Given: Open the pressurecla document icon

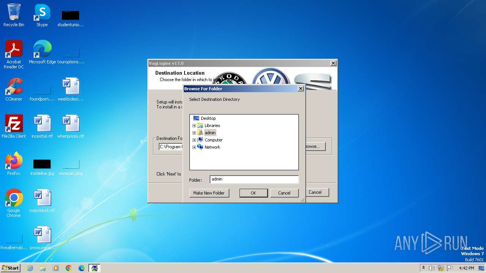Looking at the screenshot, I should tap(42, 238).
